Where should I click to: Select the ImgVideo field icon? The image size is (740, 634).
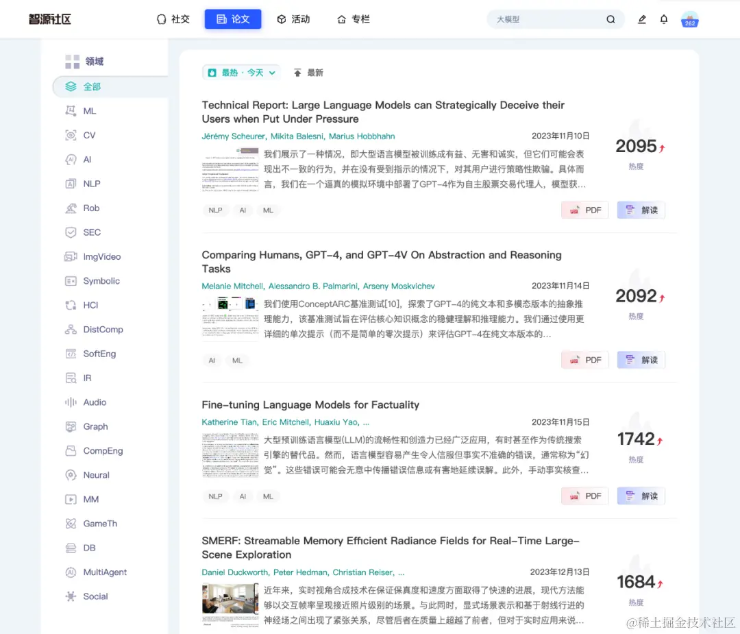[71, 257]
